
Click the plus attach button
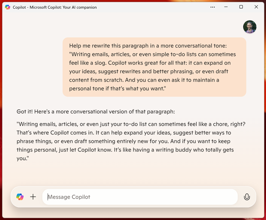pos(33,197)
